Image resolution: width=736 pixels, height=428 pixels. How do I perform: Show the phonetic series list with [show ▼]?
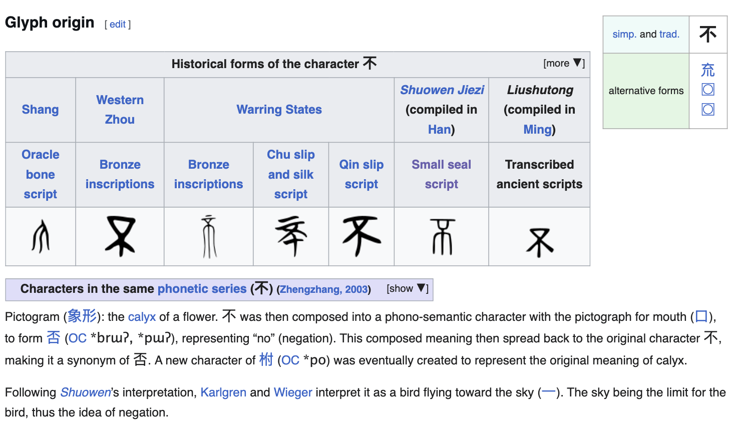(x=408, y=288)
